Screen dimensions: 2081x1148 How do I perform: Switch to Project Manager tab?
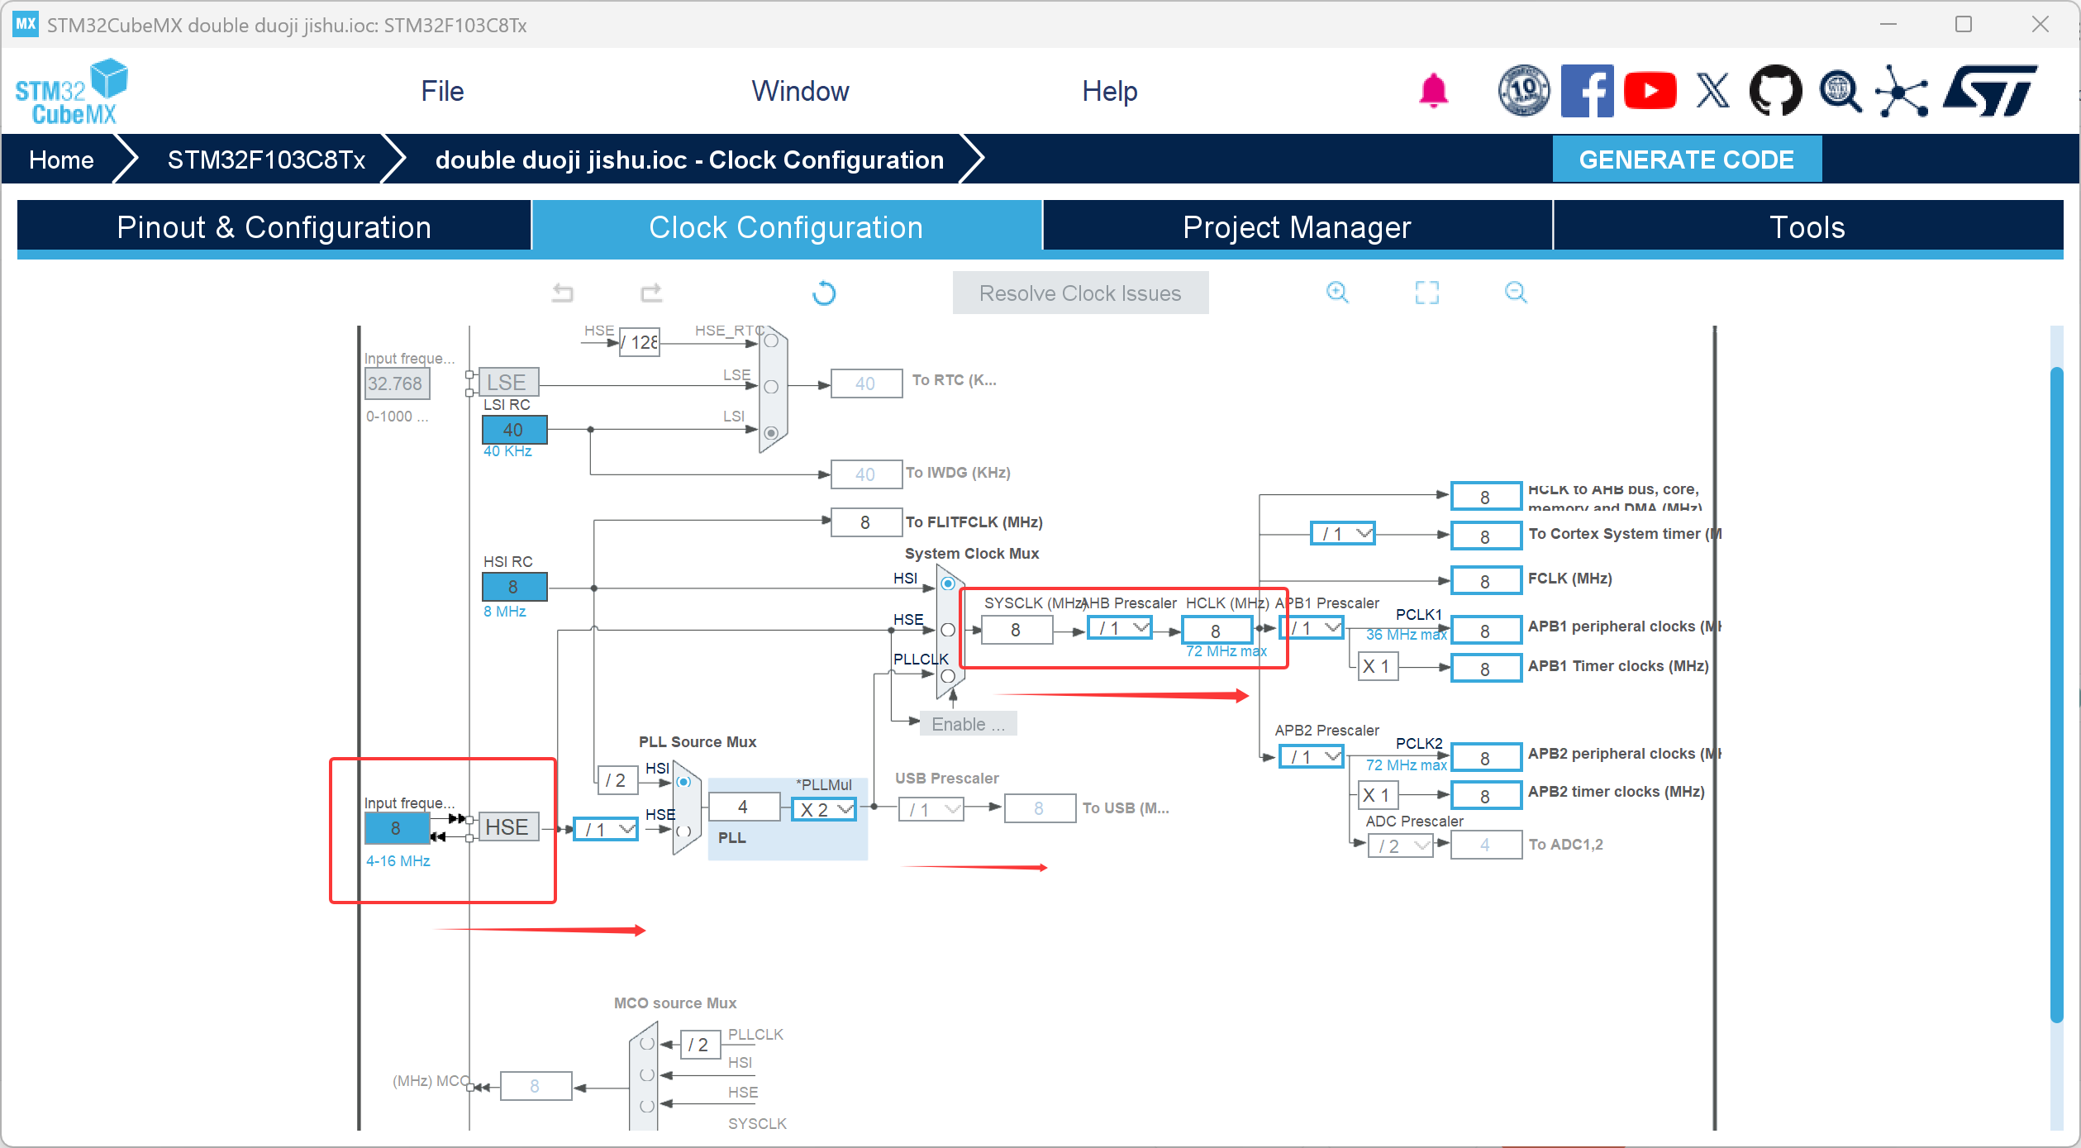(x=1297, y=226)
